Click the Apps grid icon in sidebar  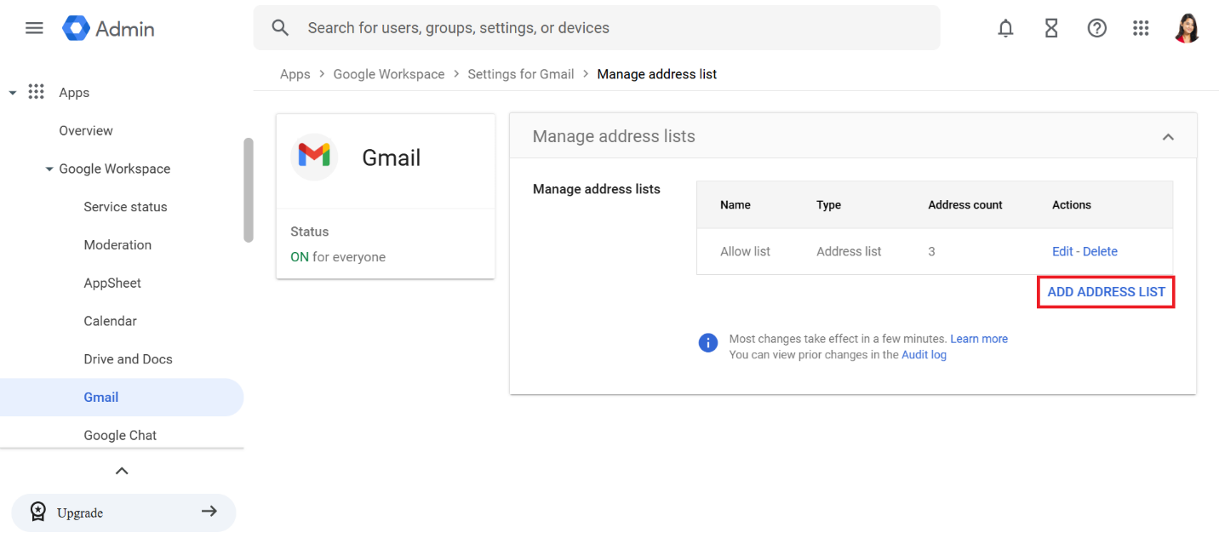pos(36,92)
